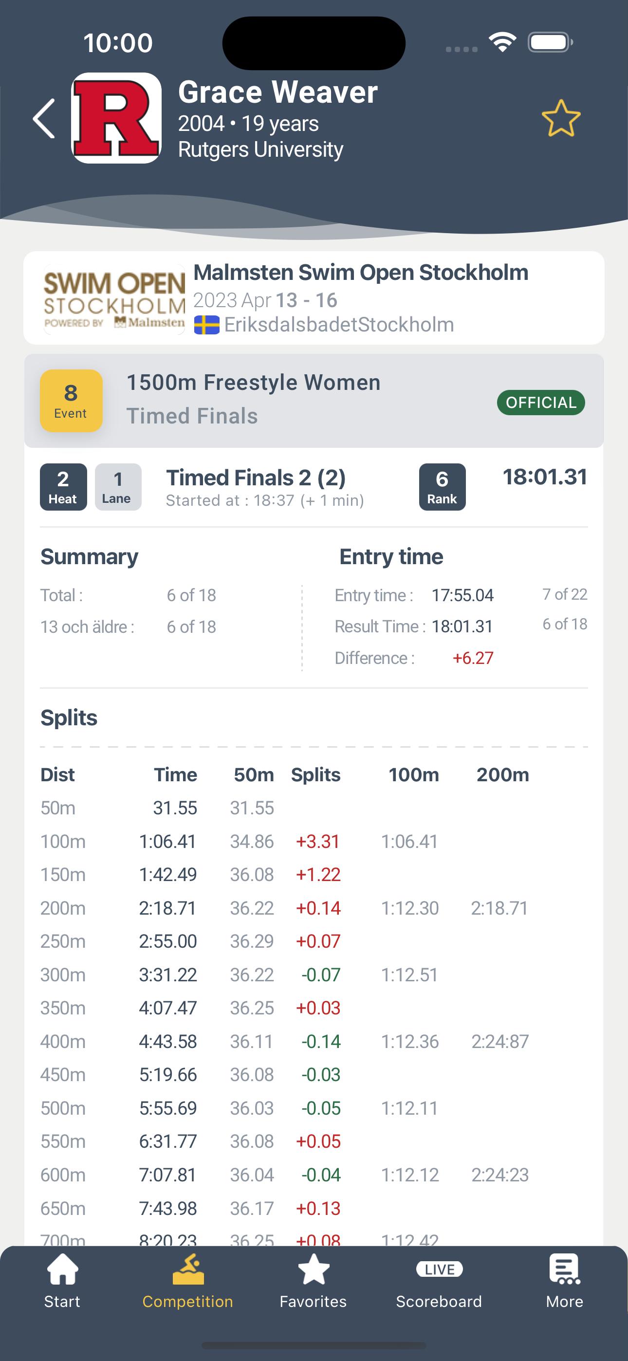628x1361 pixels.
Task: Tap the green OFFICIAL status badge
Action: point(541,403)
